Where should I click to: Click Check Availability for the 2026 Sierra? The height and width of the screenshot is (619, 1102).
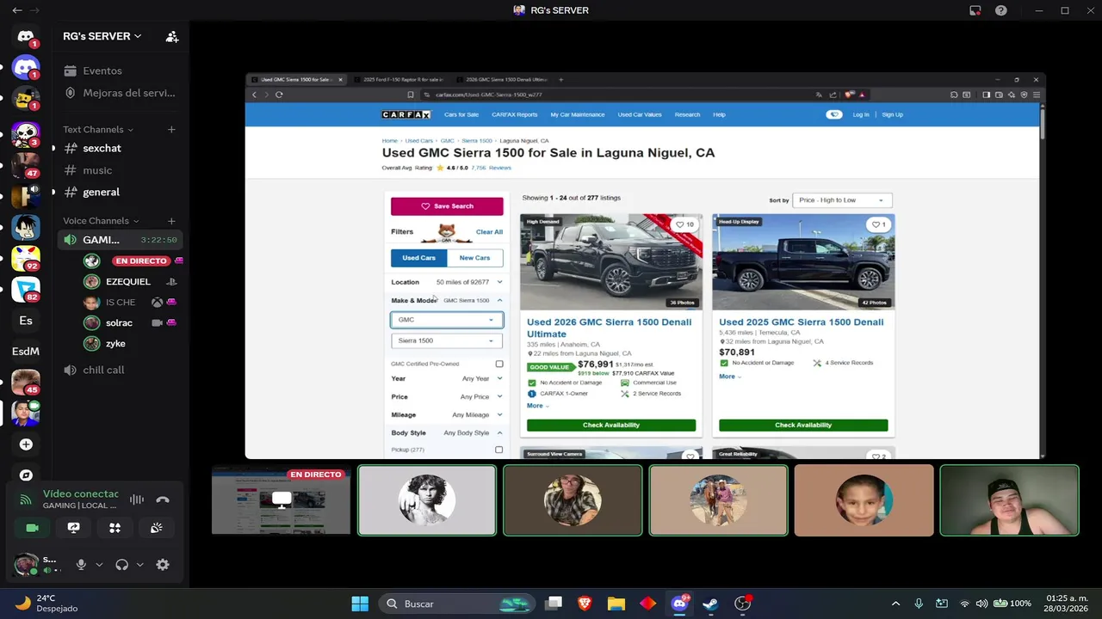[611, 425]
